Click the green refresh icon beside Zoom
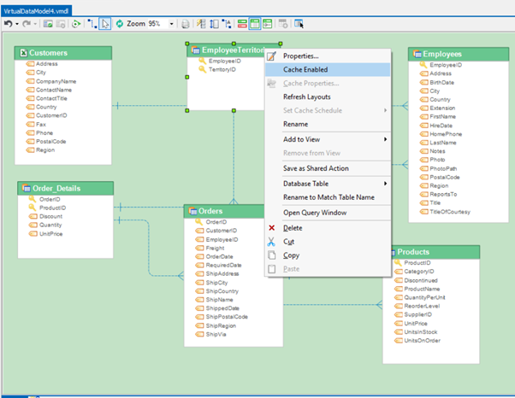This screenshot has width=515, height=398. [119, 24]
